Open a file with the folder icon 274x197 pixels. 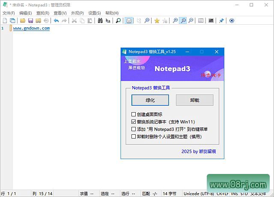23,21
